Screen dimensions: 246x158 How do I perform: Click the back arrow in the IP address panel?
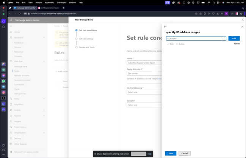(x=165, y=27)
